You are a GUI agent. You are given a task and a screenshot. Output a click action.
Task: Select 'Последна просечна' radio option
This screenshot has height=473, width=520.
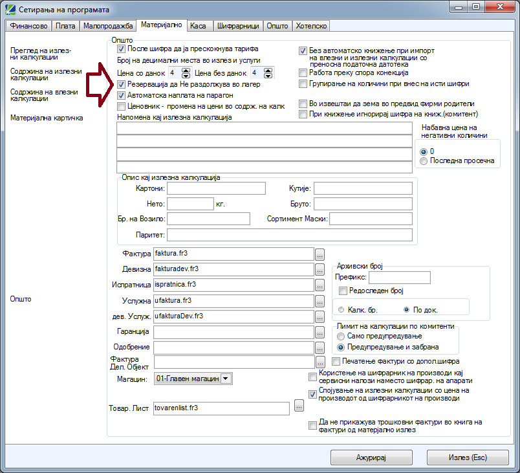[x=424, y=161]
